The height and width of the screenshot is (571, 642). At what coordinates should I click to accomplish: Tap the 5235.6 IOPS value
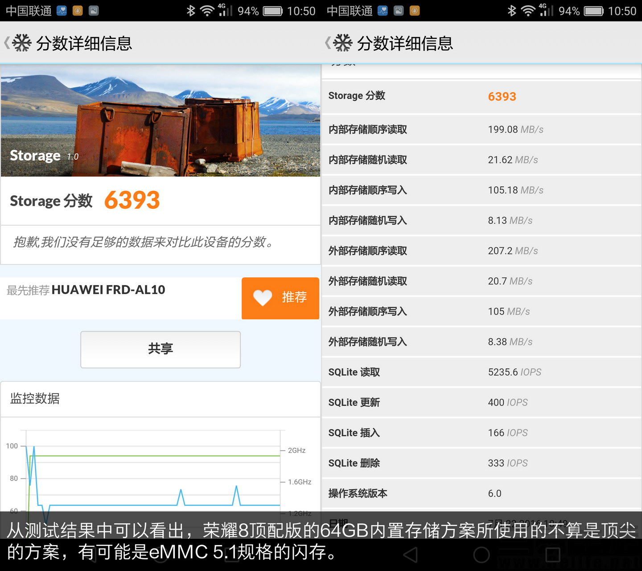(515, 372)
